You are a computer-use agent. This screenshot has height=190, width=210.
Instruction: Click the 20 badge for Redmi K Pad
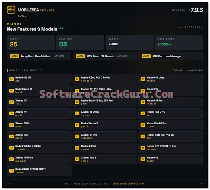click(77, 148)
